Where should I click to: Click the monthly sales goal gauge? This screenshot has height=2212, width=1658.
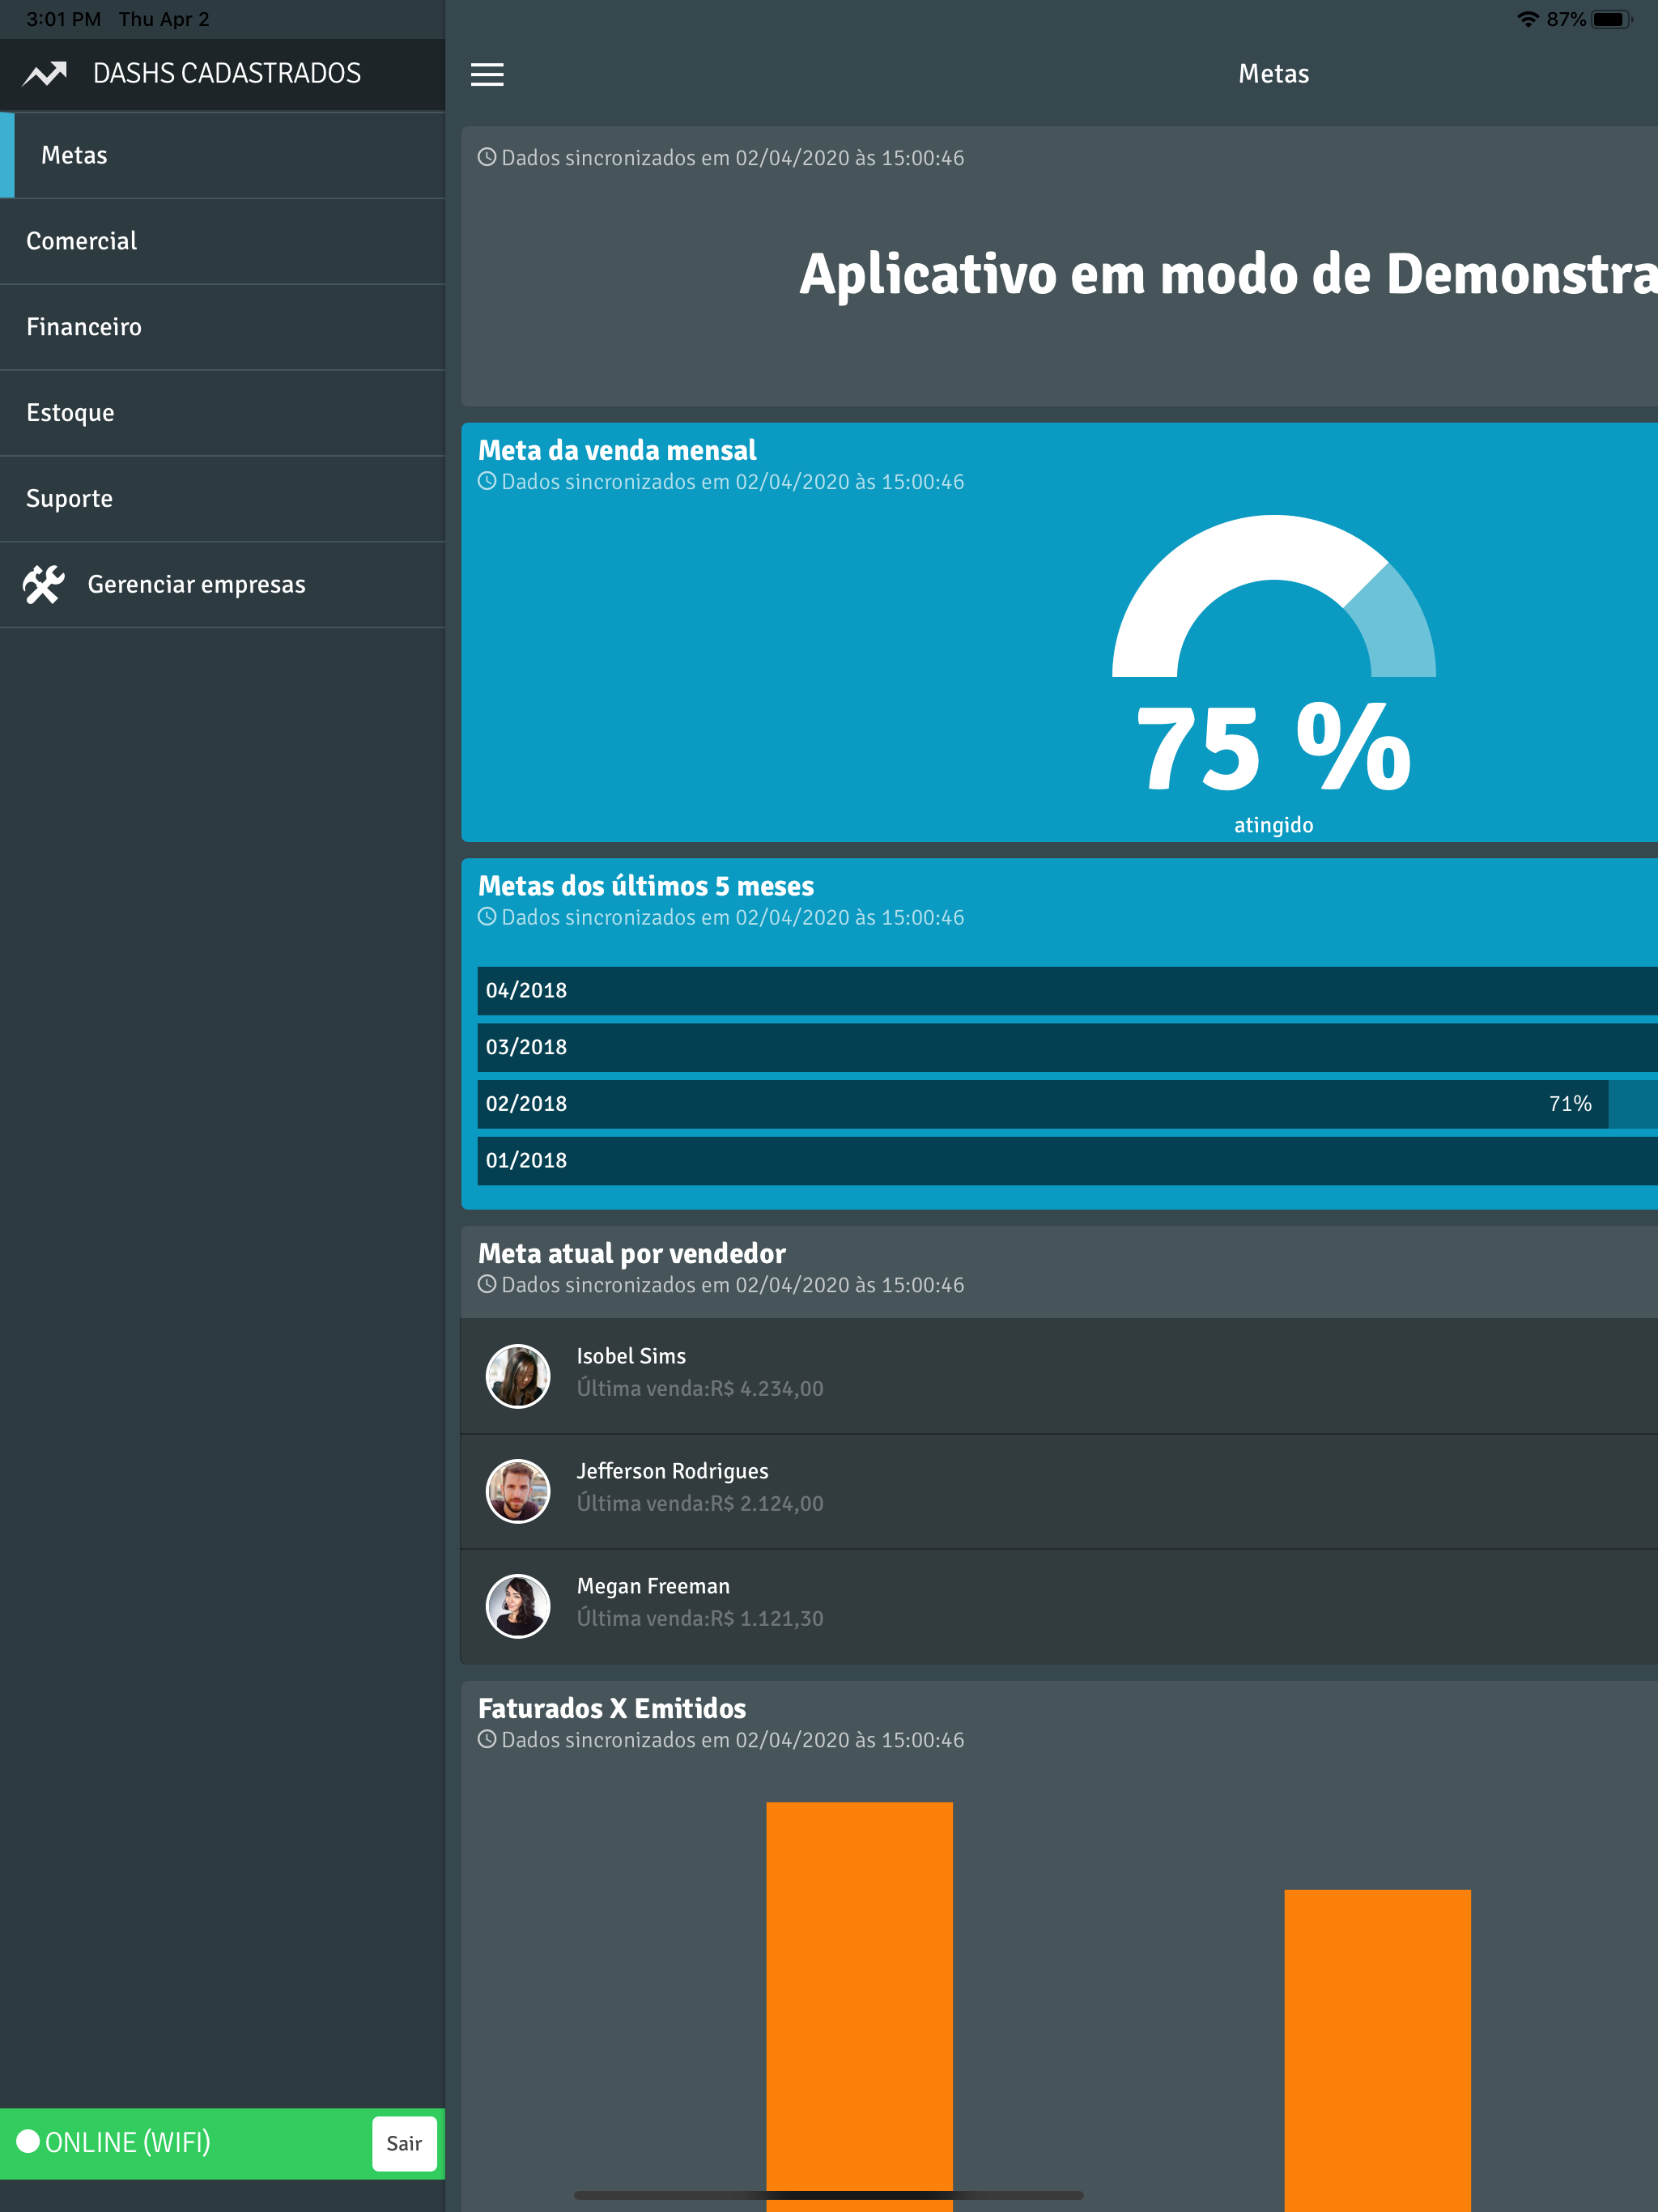1273,596
